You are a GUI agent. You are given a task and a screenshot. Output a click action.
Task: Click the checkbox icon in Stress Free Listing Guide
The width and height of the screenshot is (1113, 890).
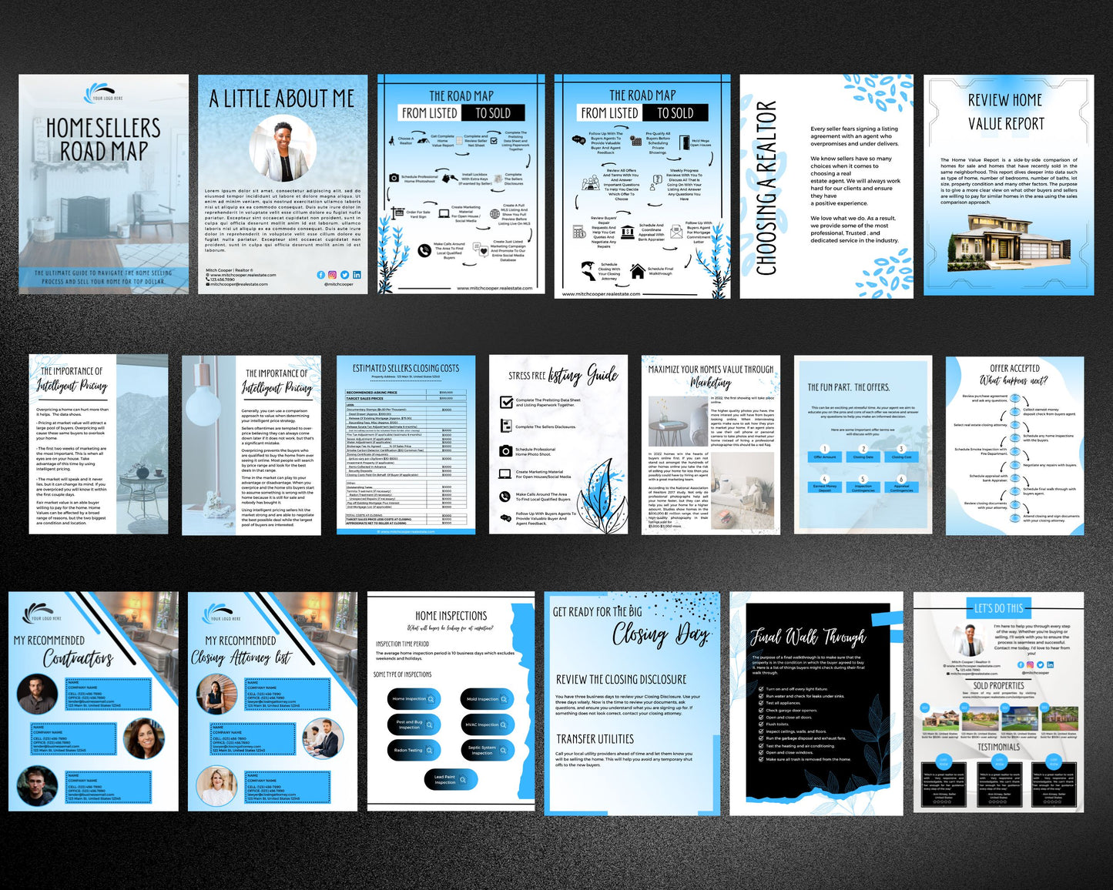pyautogui.click(x=506, y=402)
